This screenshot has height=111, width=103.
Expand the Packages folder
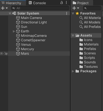73,71
